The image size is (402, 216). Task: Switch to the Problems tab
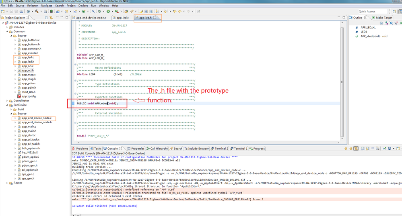[x=80, y=149]
